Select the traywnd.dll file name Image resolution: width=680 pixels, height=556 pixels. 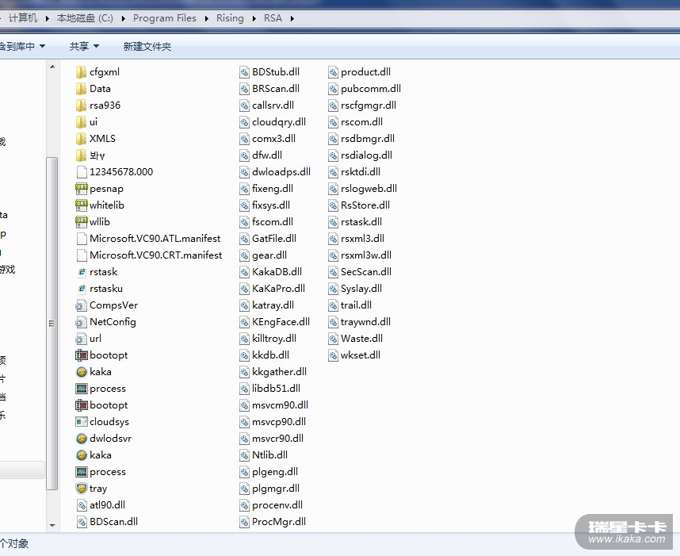click(365, 322)
